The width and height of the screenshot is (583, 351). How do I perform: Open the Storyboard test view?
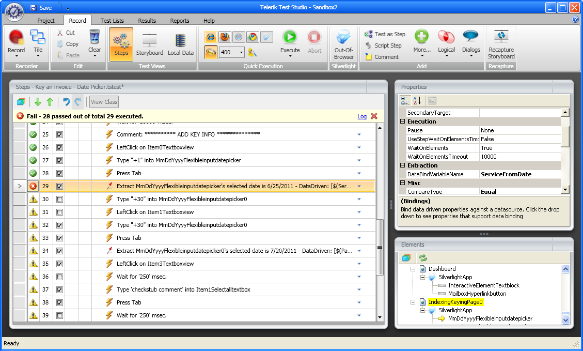(149, 44)
